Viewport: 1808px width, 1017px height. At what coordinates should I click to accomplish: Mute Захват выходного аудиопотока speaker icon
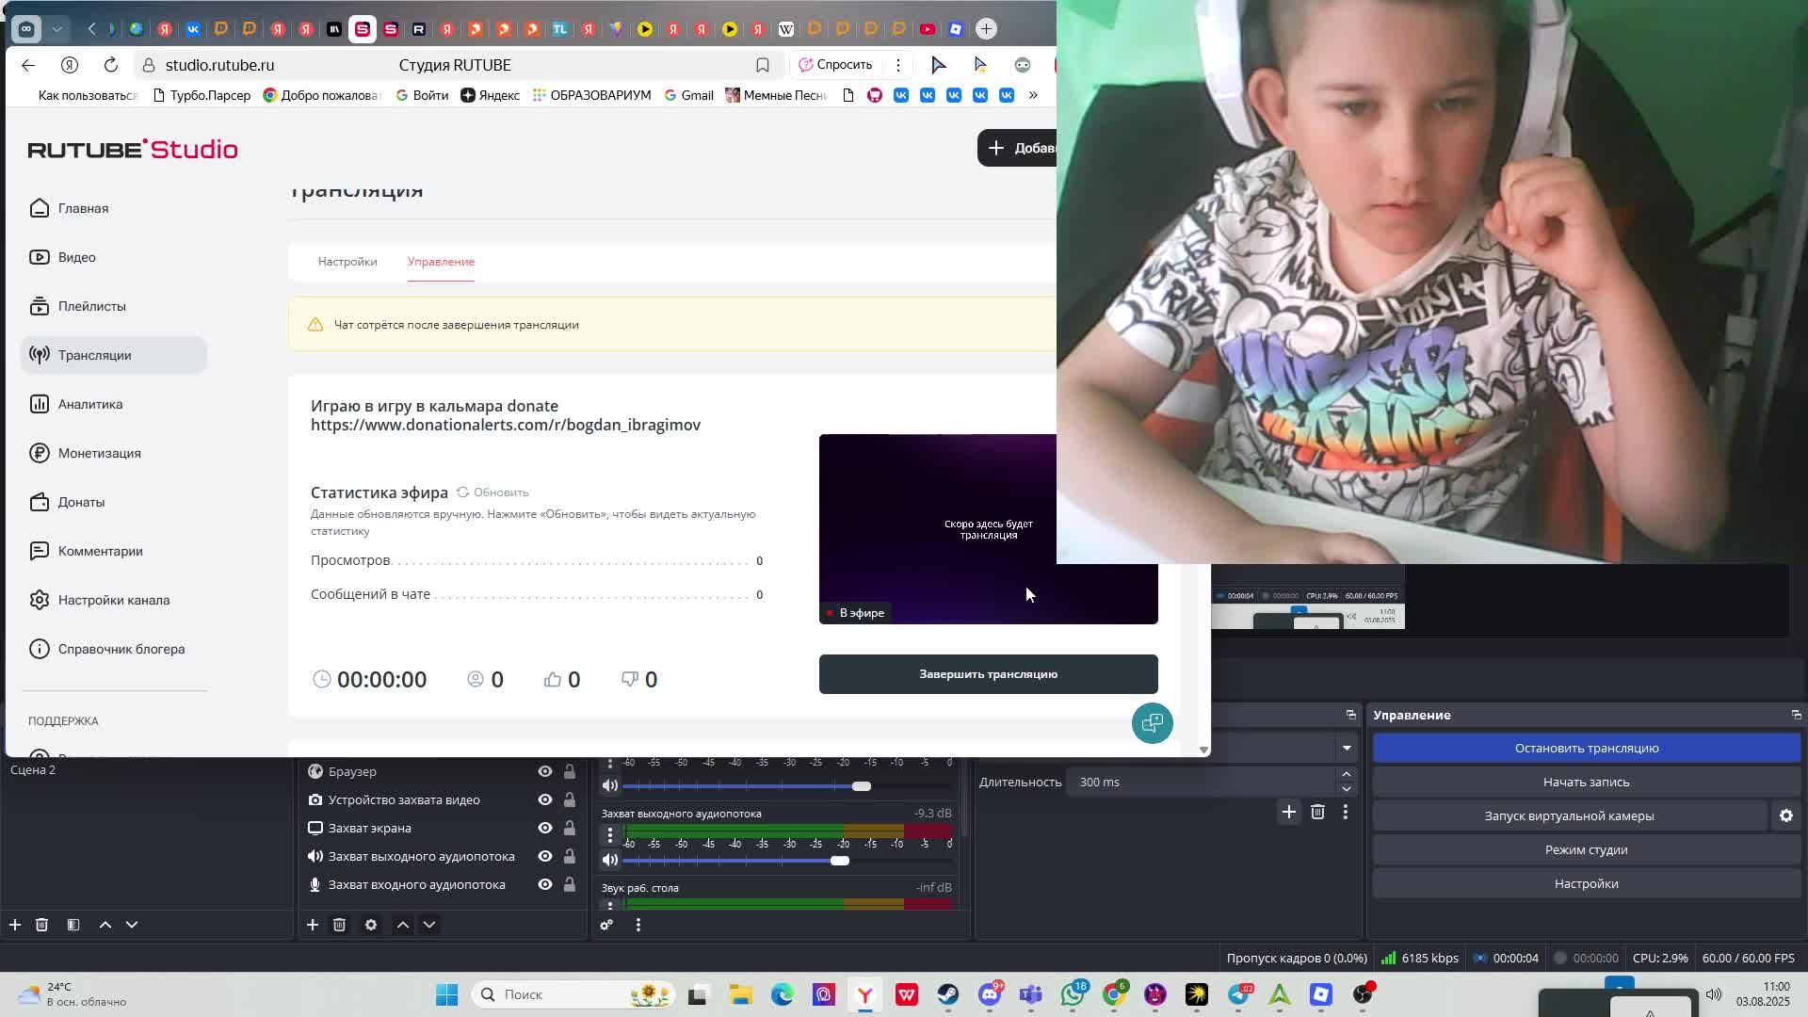click(x=610, y=860)
